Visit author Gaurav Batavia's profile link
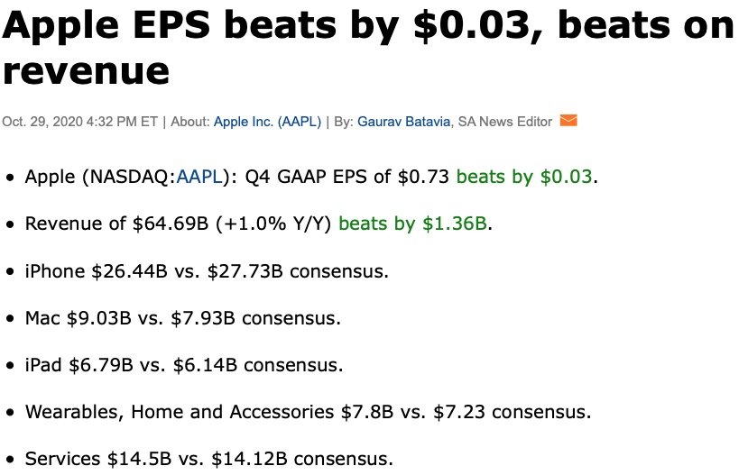Image resolution: width=748 pixels, height=475 pixels. click(x=405, y=122)
